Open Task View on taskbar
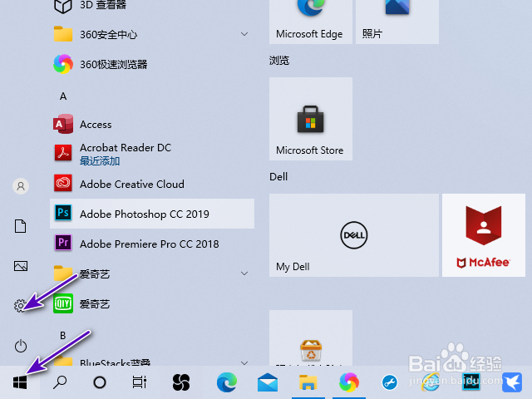This screenshot has height=399, width=532. 140,382
